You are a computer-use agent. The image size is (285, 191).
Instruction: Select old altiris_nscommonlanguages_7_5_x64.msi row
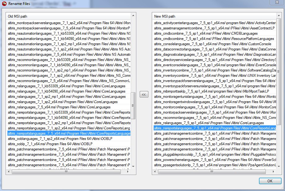(x=69, y=81)
